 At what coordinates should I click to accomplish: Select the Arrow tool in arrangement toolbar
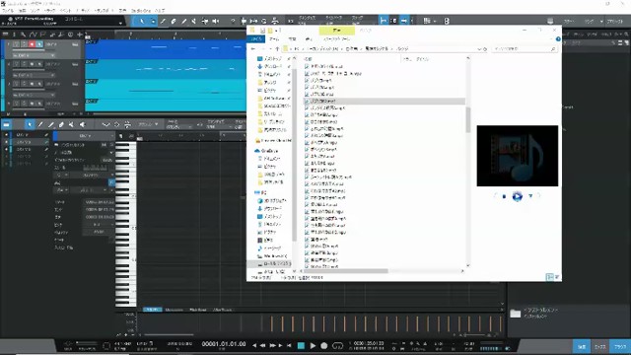click(x=142, y=21)
